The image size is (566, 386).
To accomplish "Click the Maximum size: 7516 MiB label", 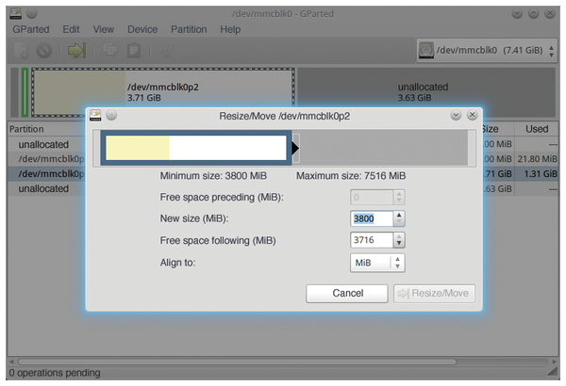I will coord(351,176).
